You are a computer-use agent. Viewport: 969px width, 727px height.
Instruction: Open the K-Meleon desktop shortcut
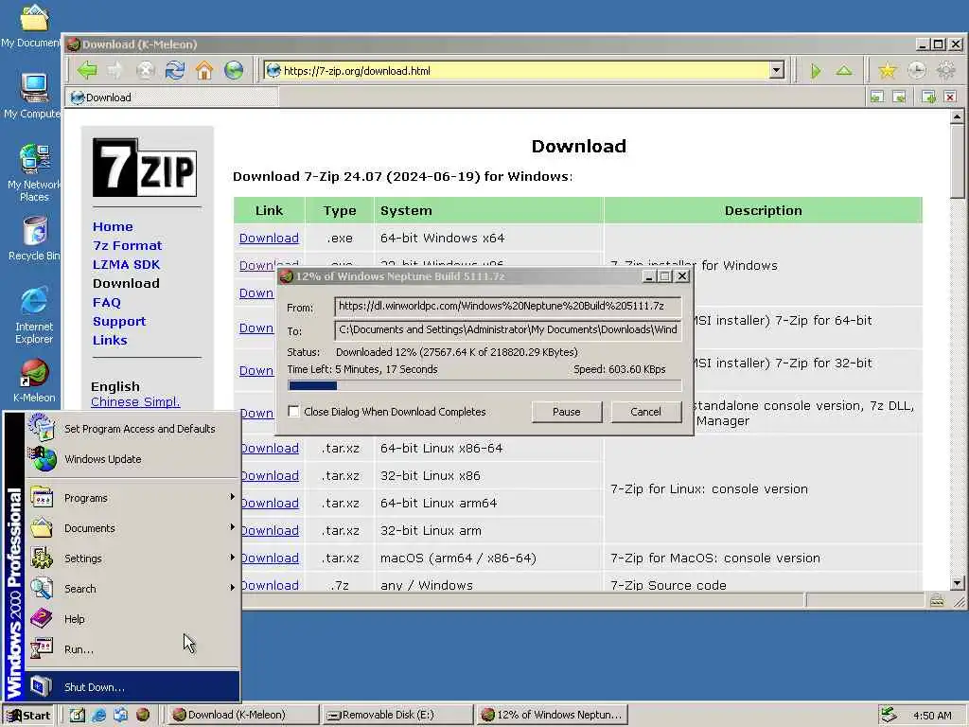tap(34, 381)
